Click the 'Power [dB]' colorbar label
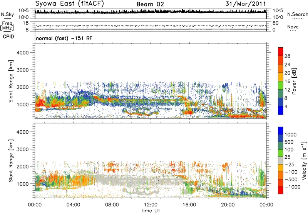Screen dimensions: 308x213 click(294, 81)
